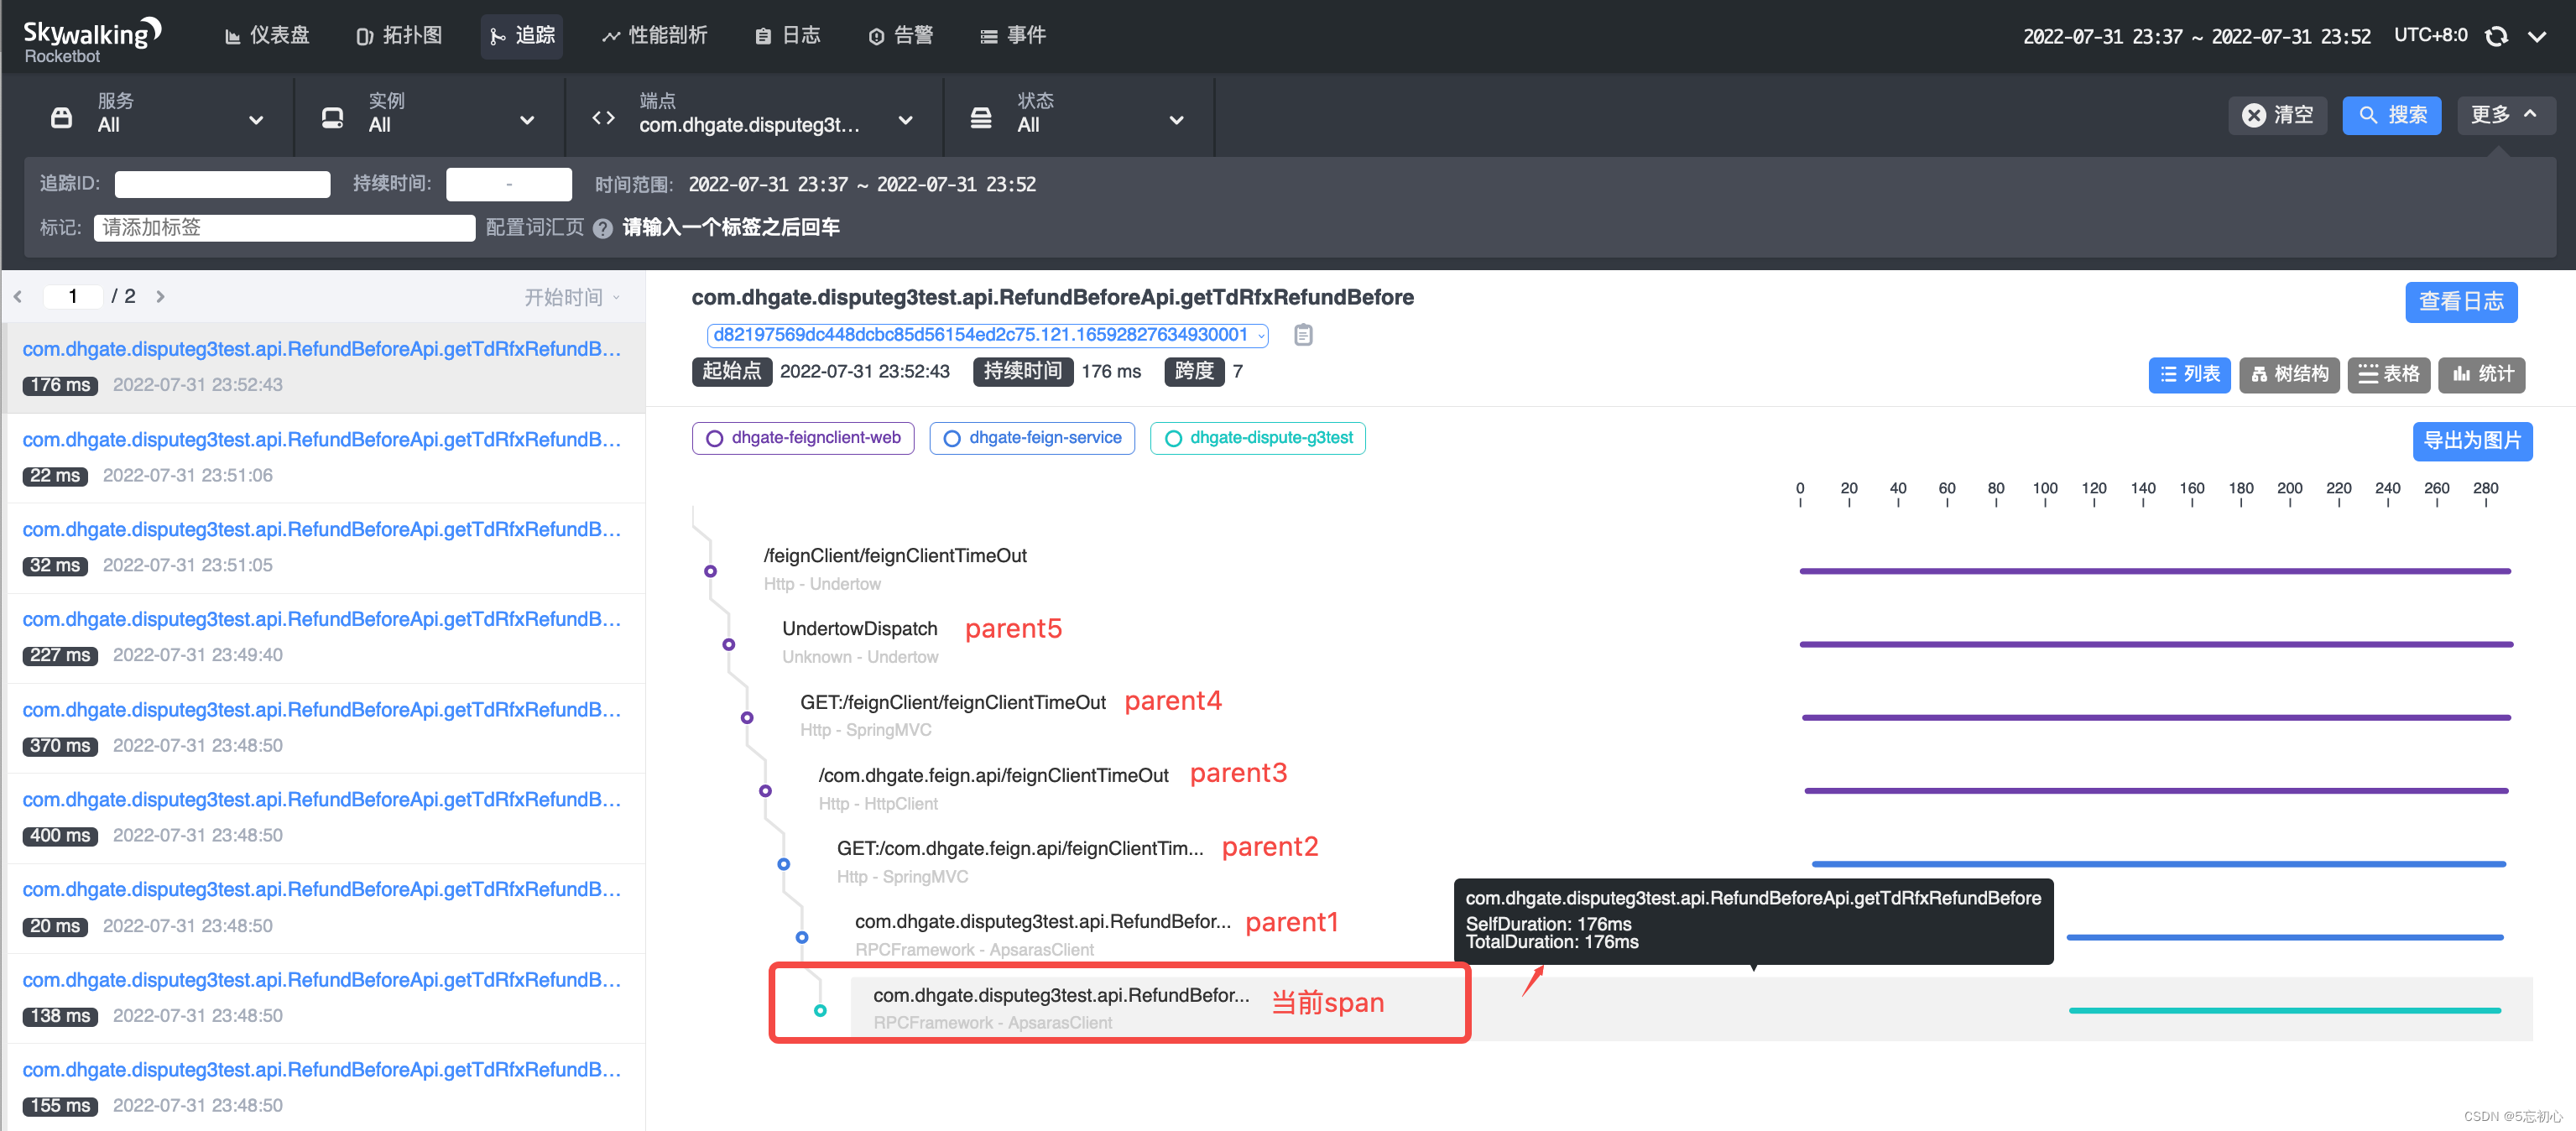Switch to 性能剖析 profiling tab

pyautogui.click(x=654, y=36)
